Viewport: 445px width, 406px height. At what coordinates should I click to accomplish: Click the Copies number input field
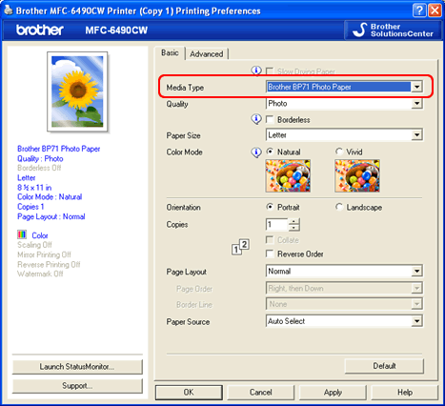277,225
